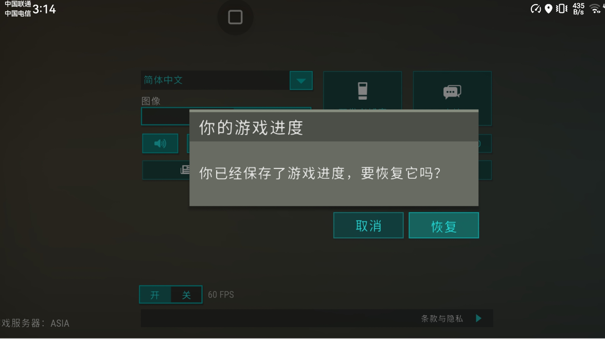Click the 取消 button in dialog
605x339 pixels.
click(368, 225)
